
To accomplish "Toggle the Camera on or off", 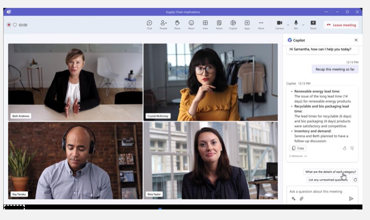I will [x=280, y=24].
